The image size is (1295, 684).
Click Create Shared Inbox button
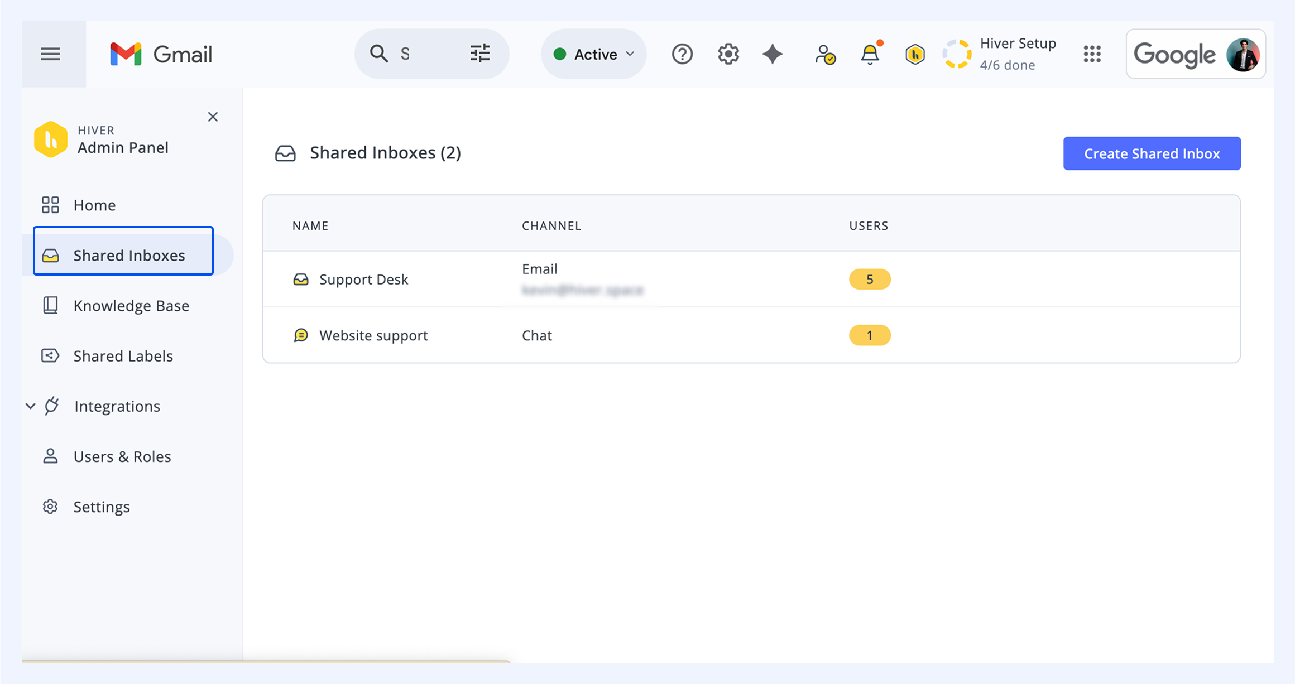coord(1152,153)
